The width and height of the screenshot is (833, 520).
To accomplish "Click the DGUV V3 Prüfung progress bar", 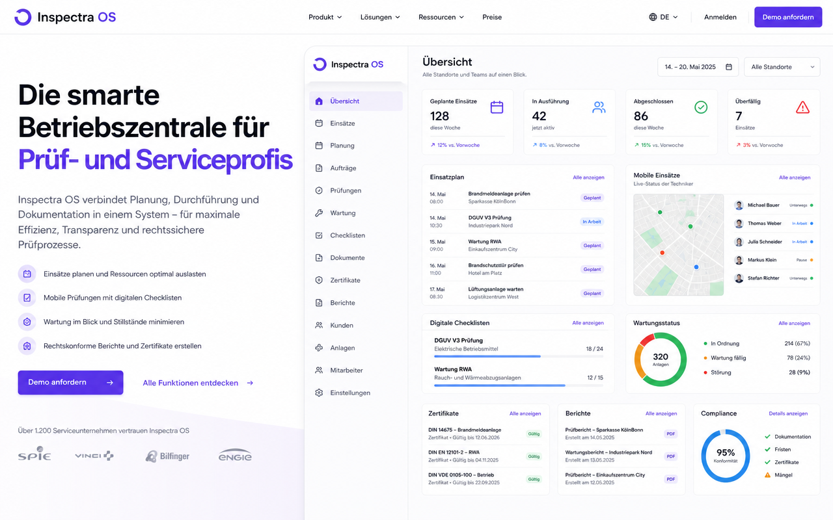I will [519, 356].
